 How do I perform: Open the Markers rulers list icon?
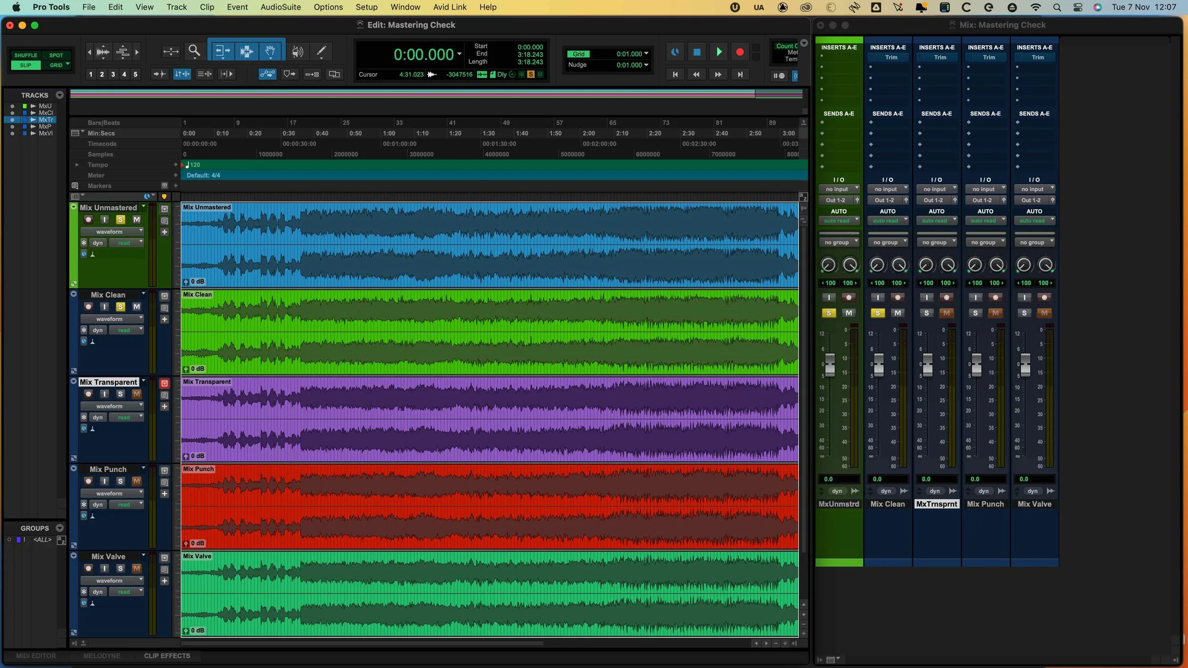coord(75,185)
